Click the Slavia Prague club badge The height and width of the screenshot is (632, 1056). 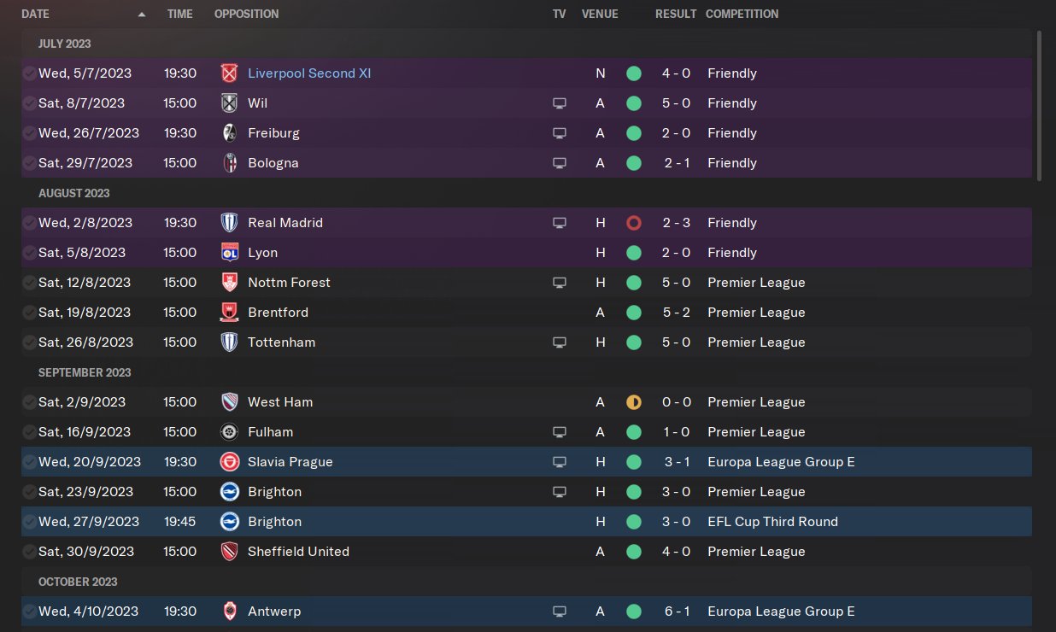point(228,462)
